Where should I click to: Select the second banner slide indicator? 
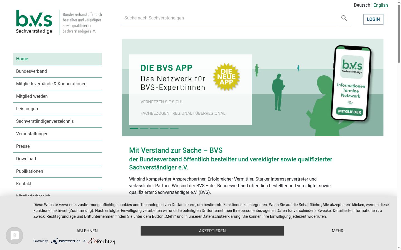[x=144, y=128]
